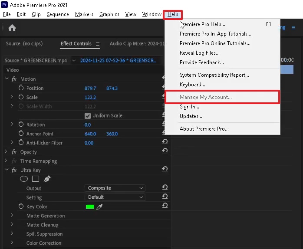
Task: Reset the Anti-flicker Filter parameter
Action: 165,141
